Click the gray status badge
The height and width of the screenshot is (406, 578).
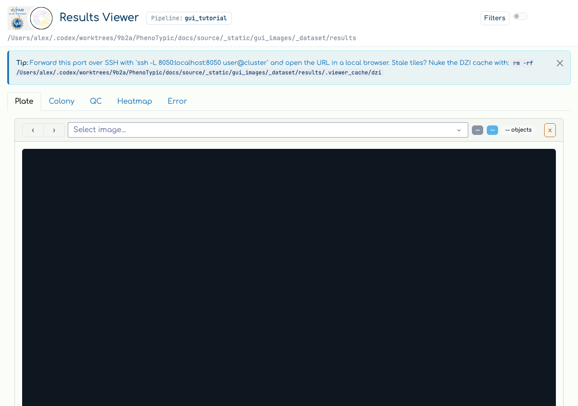pos(477,130)
